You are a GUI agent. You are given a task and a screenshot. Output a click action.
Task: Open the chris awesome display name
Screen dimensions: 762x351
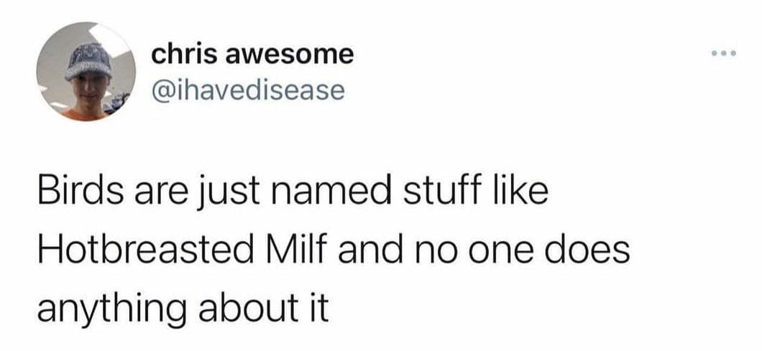(x=252, y=54)
